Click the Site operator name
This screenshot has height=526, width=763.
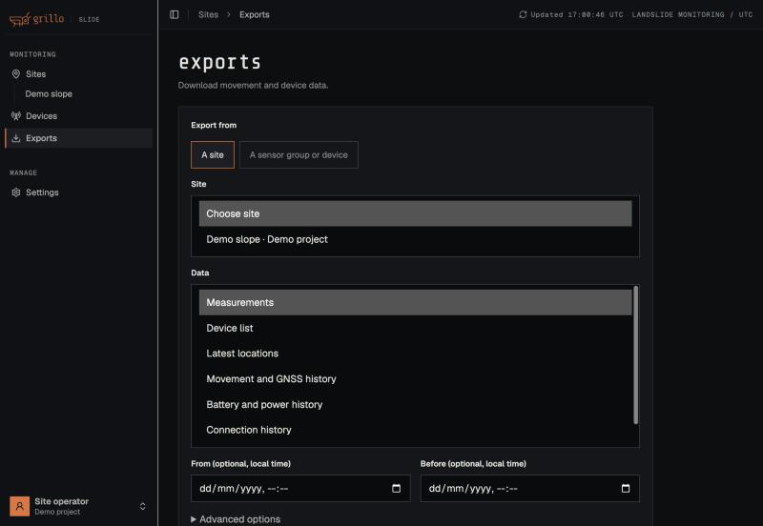61,501
